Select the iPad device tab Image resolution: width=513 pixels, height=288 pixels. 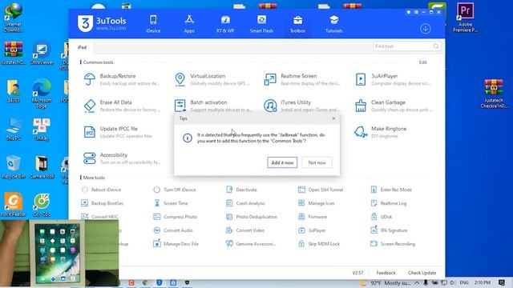coord(82,47)
